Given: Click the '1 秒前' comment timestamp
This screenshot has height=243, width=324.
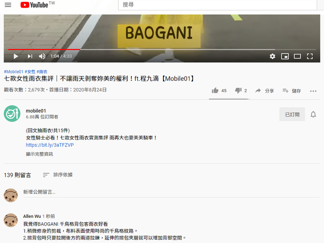Looking at the screenshot, I should click(49, 216).
